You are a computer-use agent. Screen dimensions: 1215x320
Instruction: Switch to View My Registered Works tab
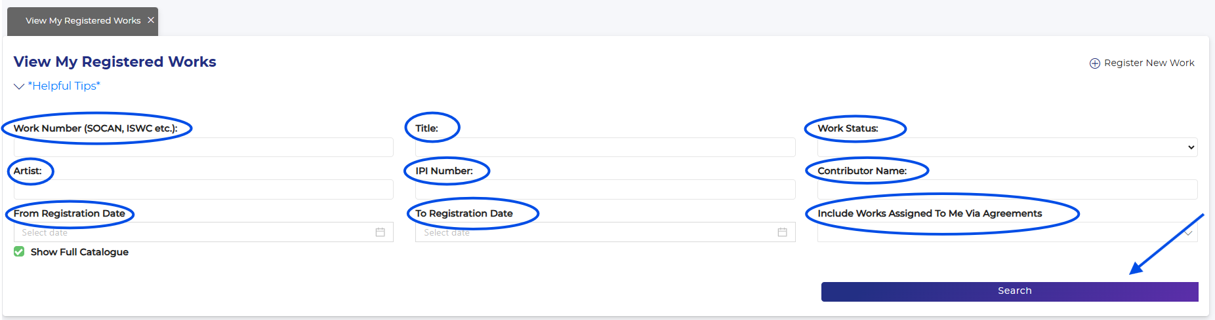[83, 21]
